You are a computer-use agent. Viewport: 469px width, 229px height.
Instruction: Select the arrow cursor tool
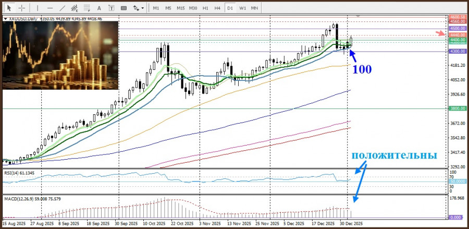tap(9, 8)
